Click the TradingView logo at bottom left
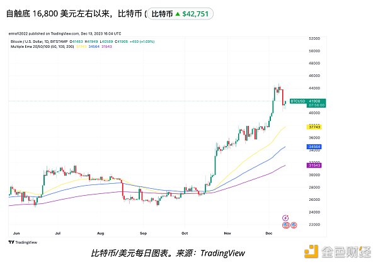 coord(21,242)
